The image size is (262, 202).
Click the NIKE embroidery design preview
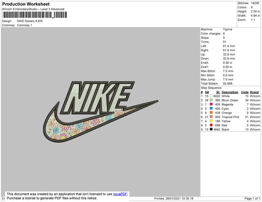pos(100,111)
